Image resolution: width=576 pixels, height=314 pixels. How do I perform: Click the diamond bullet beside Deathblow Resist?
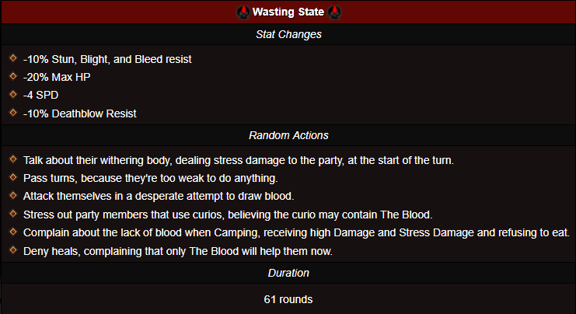pos(13,113)
